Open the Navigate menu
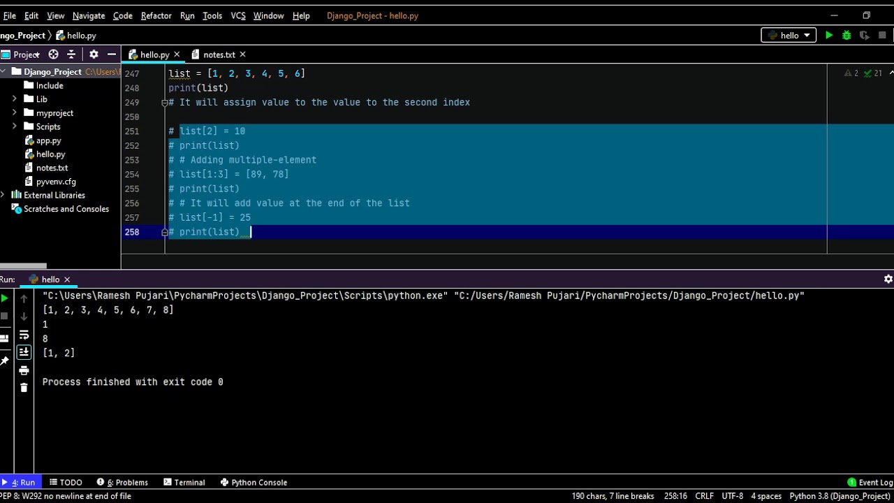The width and height of the screenshot is (894, 503). [89, 15]
